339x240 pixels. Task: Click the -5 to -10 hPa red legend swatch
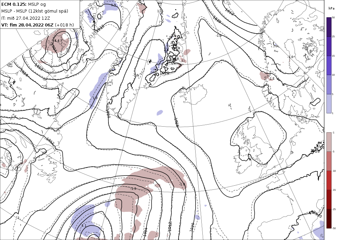click(x=329, y=161)
